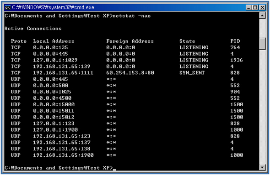Click local address 127.0.0.1:123
270x175 pixels.
tap(54, 124)
